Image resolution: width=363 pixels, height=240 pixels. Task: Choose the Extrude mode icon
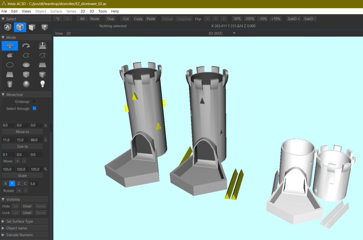click(x=43, y=46)
